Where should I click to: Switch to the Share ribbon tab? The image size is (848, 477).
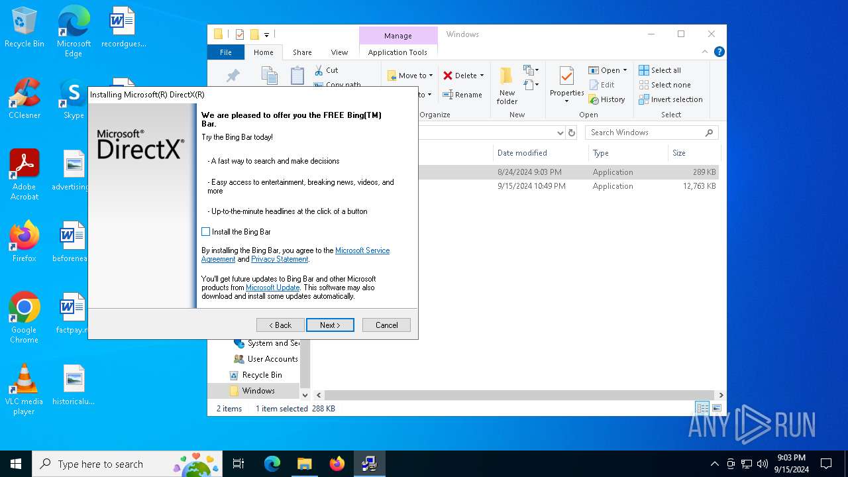pyautogui.click(x=302, y=52)
